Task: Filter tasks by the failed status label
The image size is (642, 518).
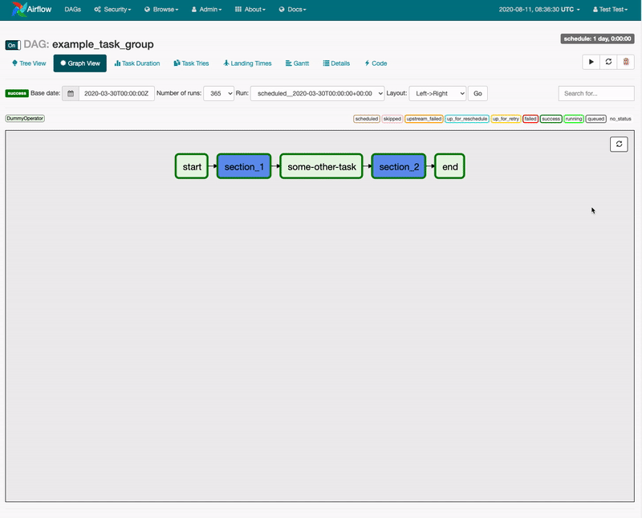Action: [530, 118]
